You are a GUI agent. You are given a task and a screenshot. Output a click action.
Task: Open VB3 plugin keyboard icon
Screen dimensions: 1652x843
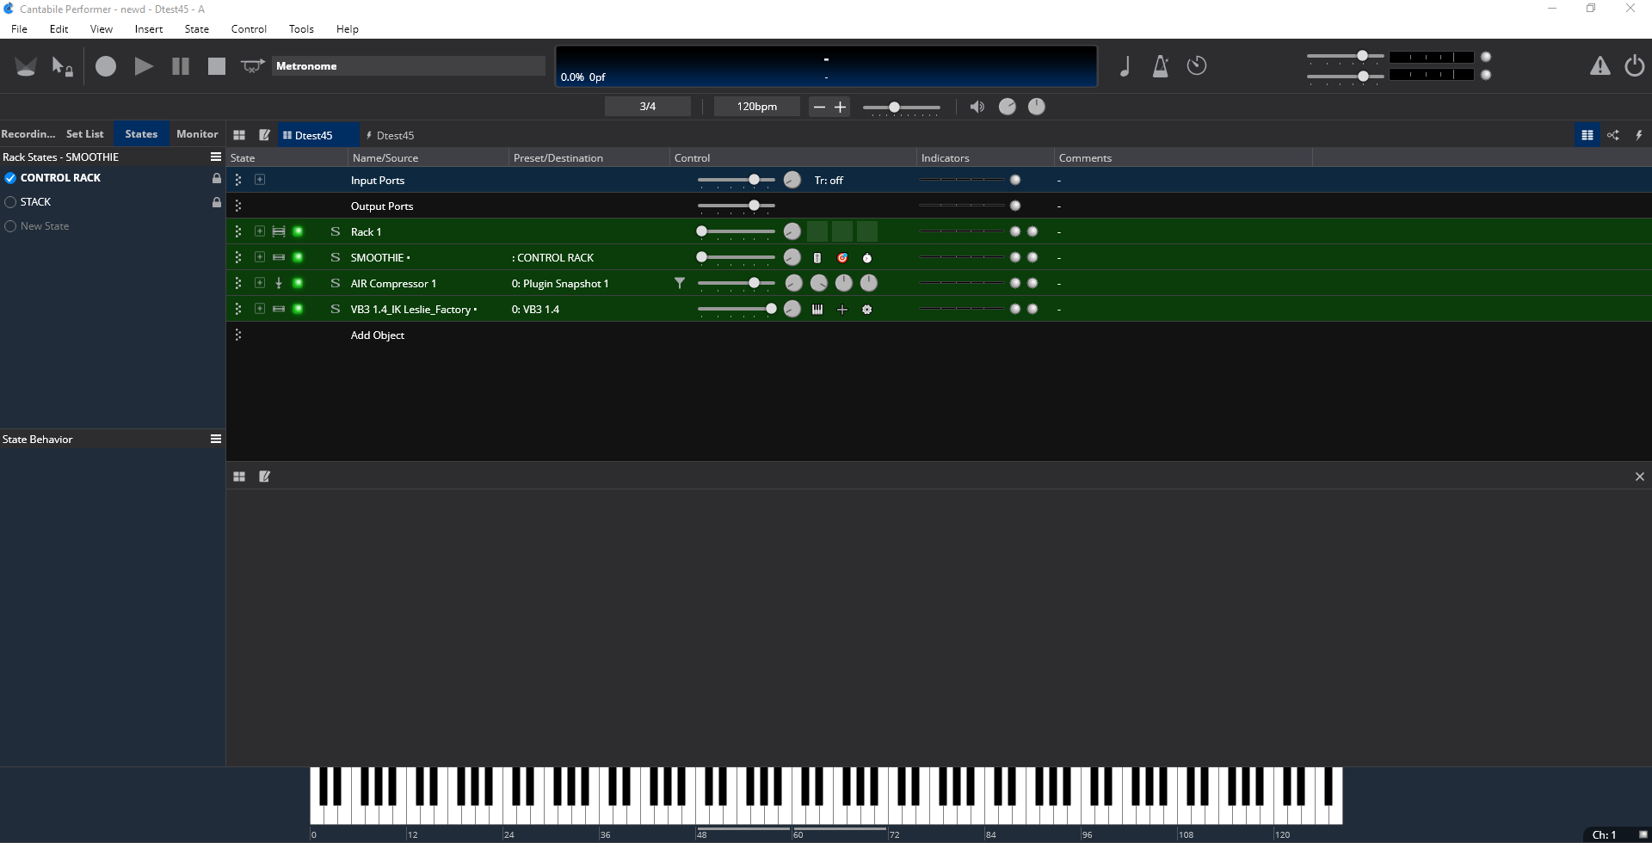(817, 310)
